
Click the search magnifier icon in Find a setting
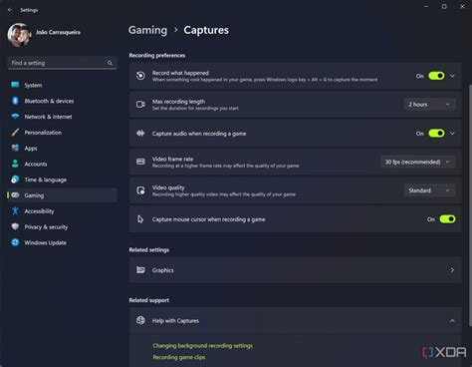coord(110,63)
